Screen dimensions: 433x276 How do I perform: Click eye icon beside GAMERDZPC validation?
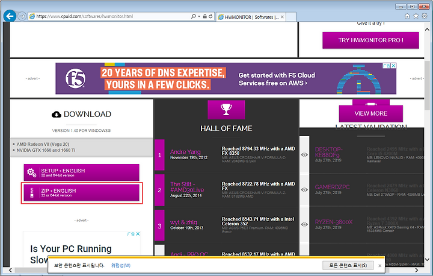(304, 190)
